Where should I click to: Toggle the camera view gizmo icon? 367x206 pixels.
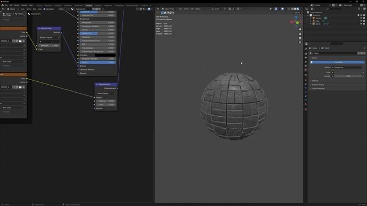pos(300,38)
